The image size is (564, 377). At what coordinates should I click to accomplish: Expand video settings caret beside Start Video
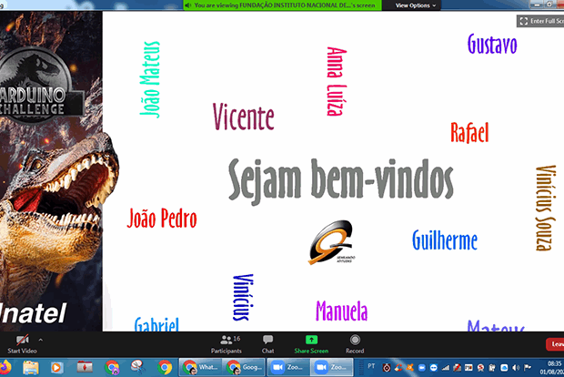(x=41, y=339)
